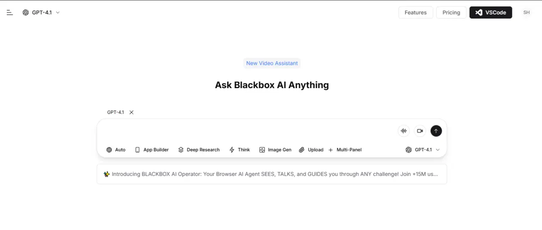Click Upload to attach a file
Image resolution: width=542 pixels, height=230 pixels.
point(311,150)
